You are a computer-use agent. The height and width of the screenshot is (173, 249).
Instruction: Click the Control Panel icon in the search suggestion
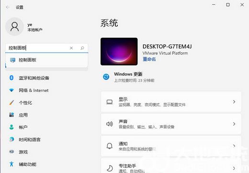coord(12,60)
